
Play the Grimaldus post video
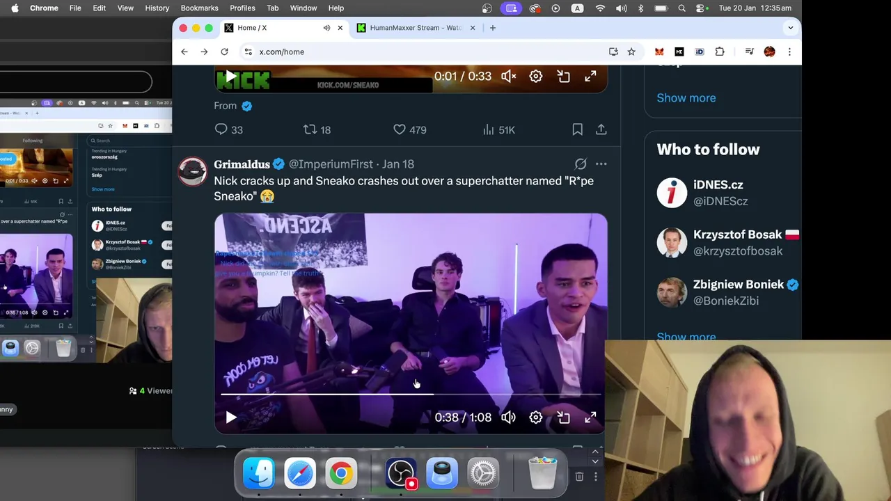[231, 417]
